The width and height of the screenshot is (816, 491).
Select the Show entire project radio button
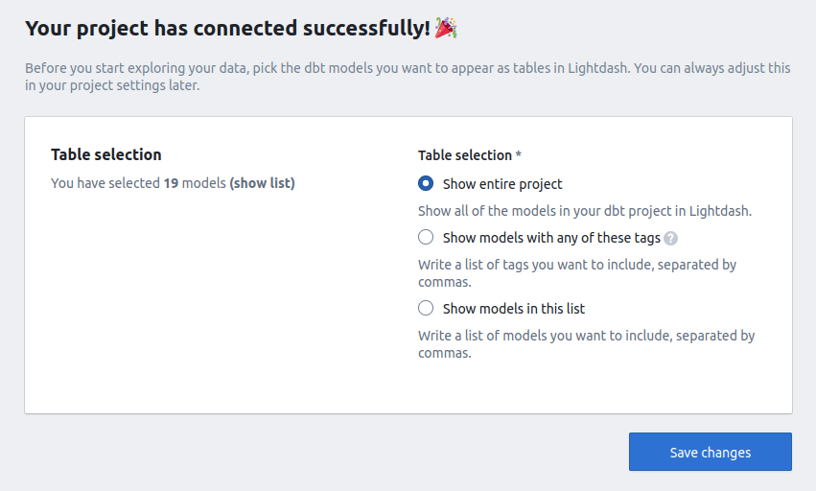click(426, 183)
